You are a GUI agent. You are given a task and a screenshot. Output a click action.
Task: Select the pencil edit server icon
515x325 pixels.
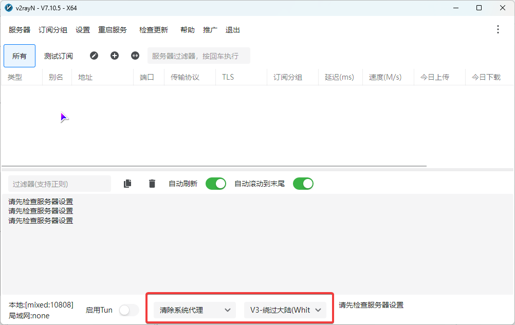pos(94,56)
